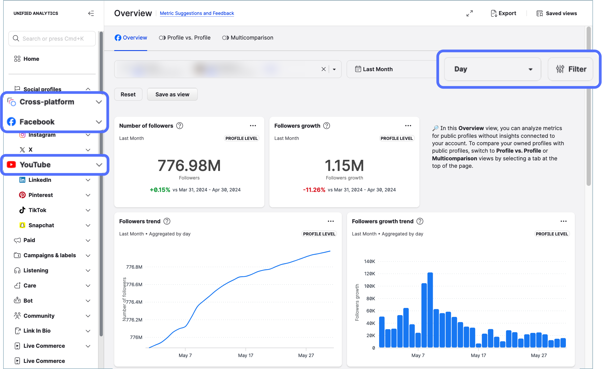Clear selected profiles with X icon
The image size is (602, 369).
click(x=323, y=69)
